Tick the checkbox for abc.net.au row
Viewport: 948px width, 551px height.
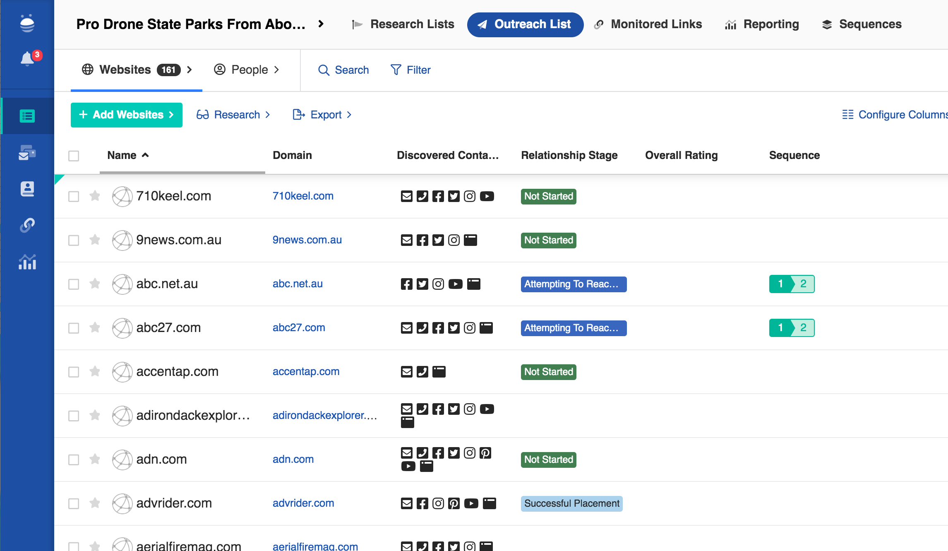click(x=74, y=284)
